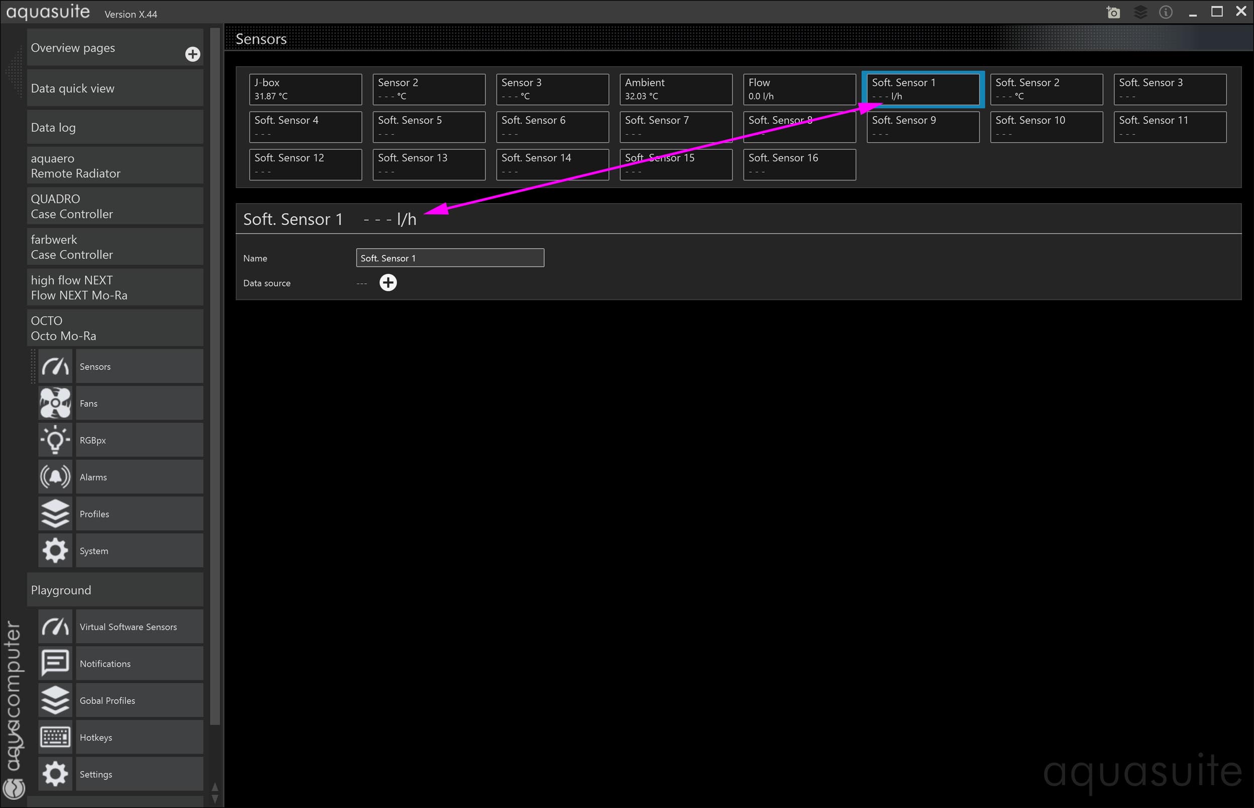The height and width of the screenshot is (808, 1254).
Task: Open Overview pages section
Action: [x=115, y=48]
